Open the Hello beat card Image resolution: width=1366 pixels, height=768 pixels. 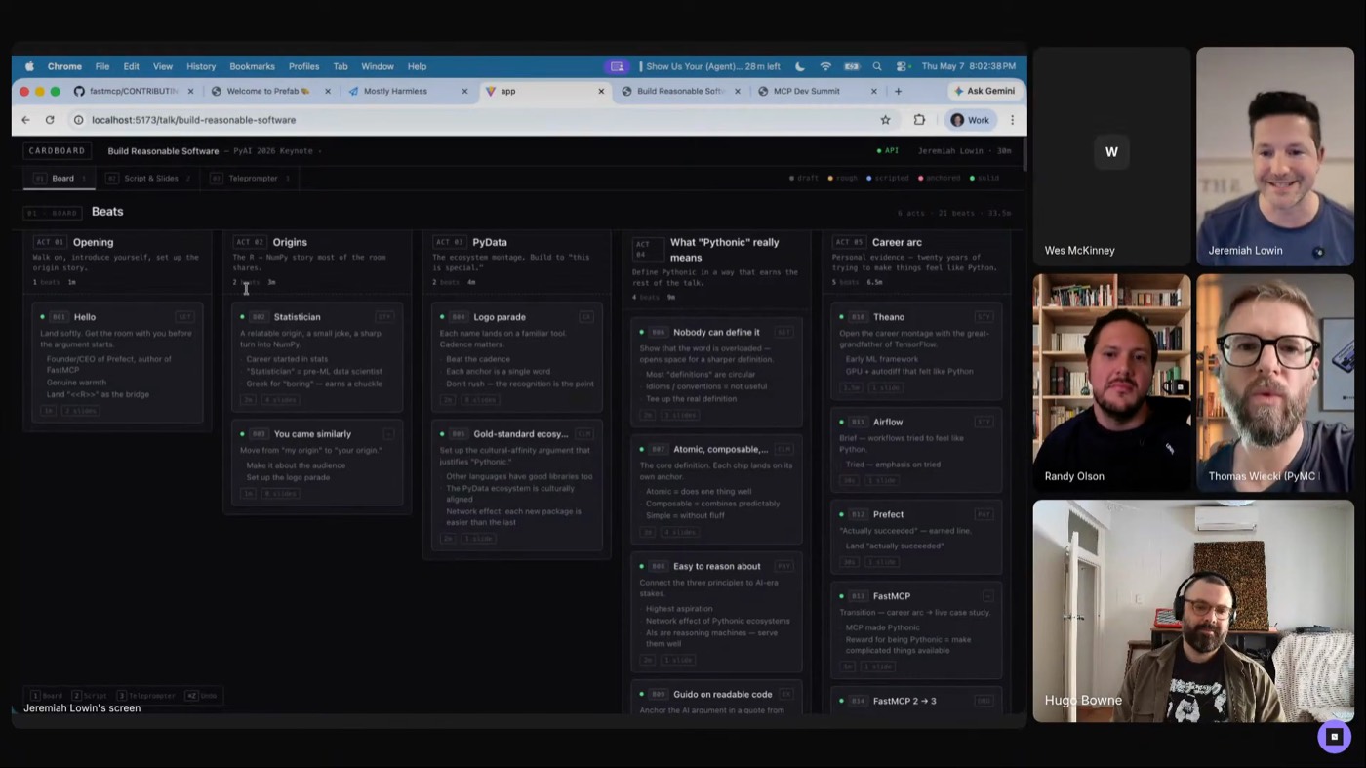(x=117, y=363)
